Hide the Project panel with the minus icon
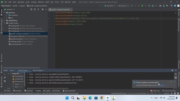The image size is (180, 101). tap(46, 9)
